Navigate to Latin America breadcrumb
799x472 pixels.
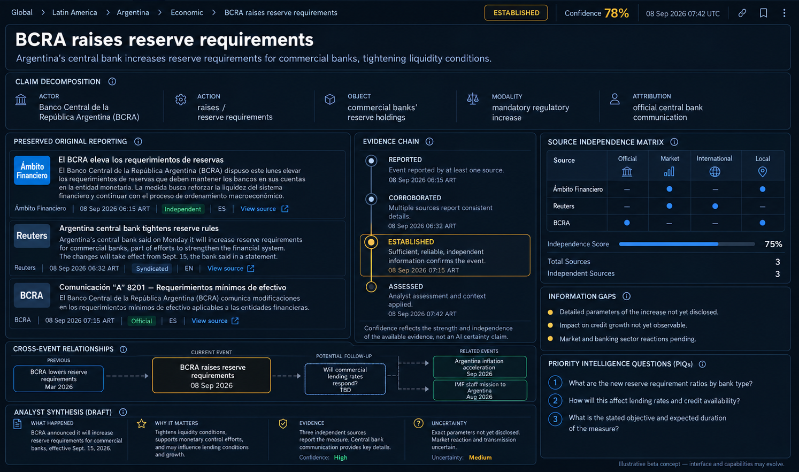74,12
